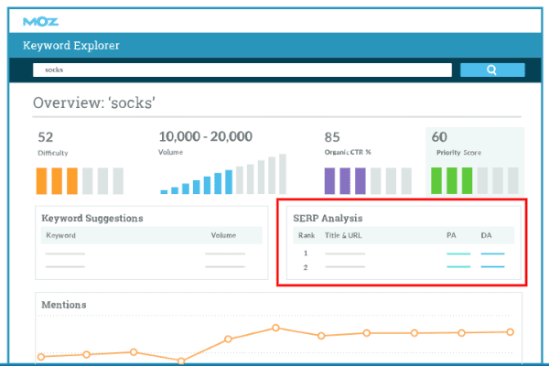Click the highest point on Mentions line chart
The height and width of the screenshot is (366, 549).
(276, 328)
